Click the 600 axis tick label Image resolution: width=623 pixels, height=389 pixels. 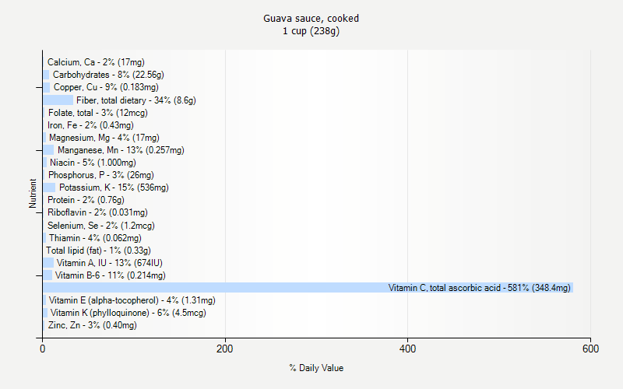[590, 349]
